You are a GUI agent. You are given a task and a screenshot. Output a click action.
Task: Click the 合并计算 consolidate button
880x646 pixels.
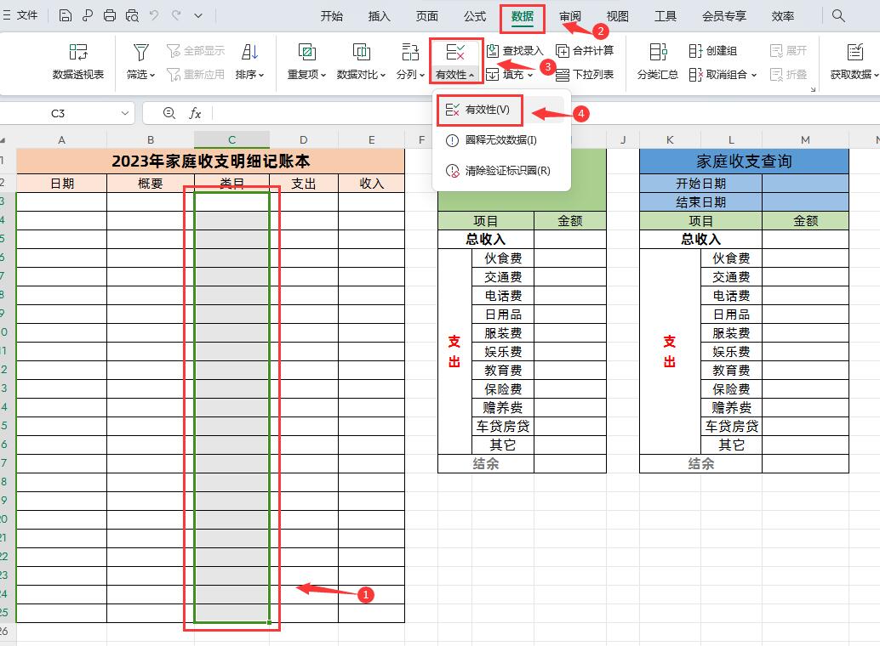[x=585, y=51]
